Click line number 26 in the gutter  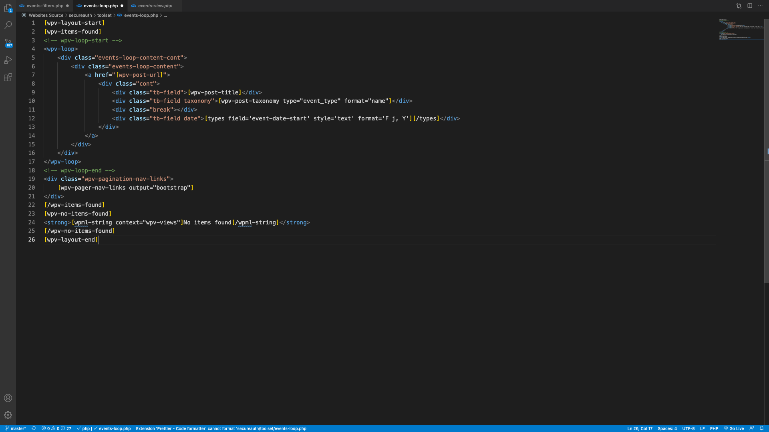[32, 240]
